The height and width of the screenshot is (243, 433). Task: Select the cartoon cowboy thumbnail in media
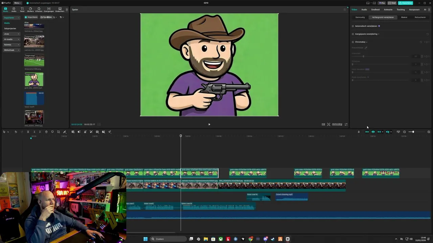(x=34, y=80)
